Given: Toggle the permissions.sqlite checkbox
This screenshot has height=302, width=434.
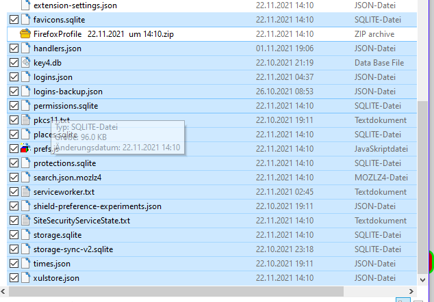Looking at the screenshot, I should click(x=14, y=106).
